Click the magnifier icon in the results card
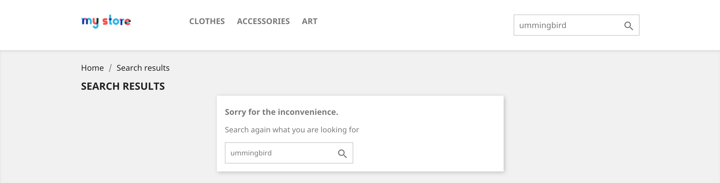This screenshot has height=183, width=720. pos(342,153)
